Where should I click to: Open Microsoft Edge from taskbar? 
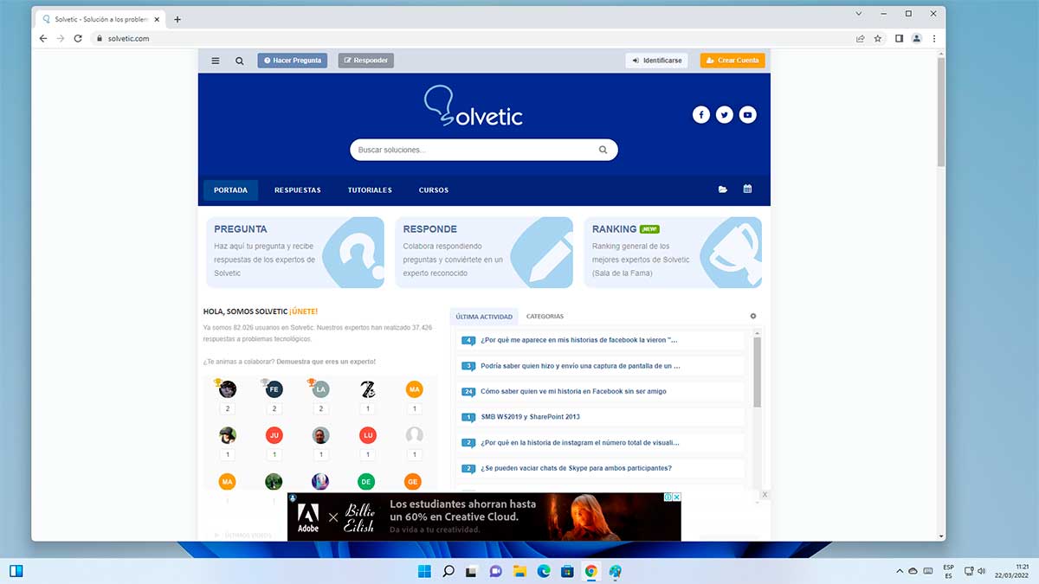pyautogui.click(x=544, y=571)
